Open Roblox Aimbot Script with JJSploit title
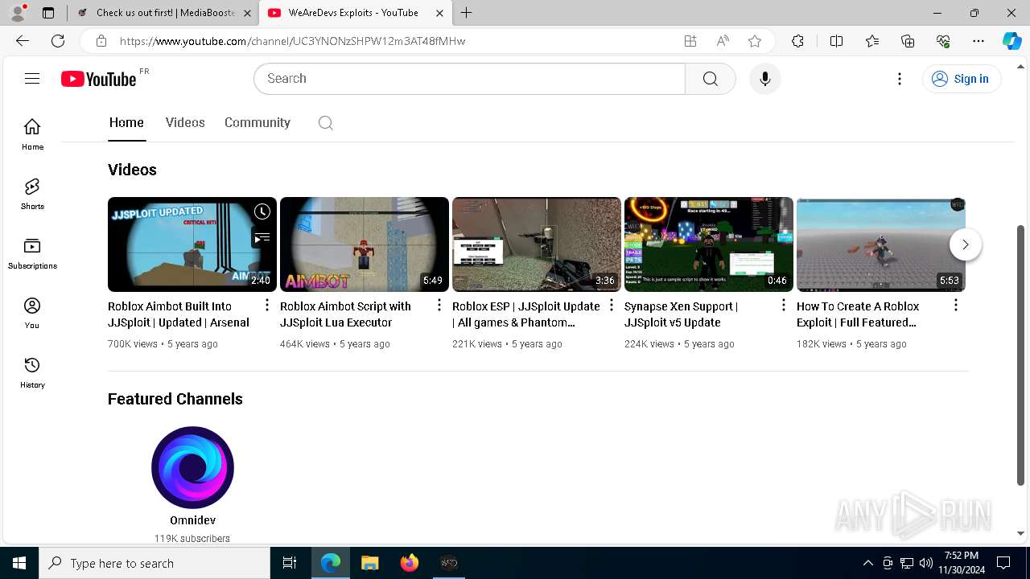 point(346,314)
